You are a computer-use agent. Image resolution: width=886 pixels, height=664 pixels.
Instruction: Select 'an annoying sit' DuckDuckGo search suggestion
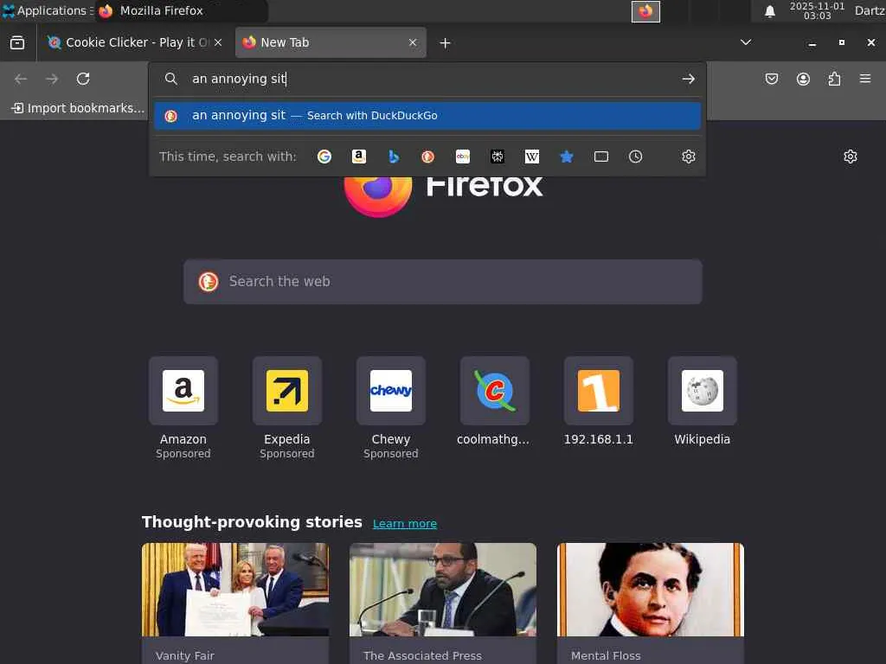coord(427,116)
